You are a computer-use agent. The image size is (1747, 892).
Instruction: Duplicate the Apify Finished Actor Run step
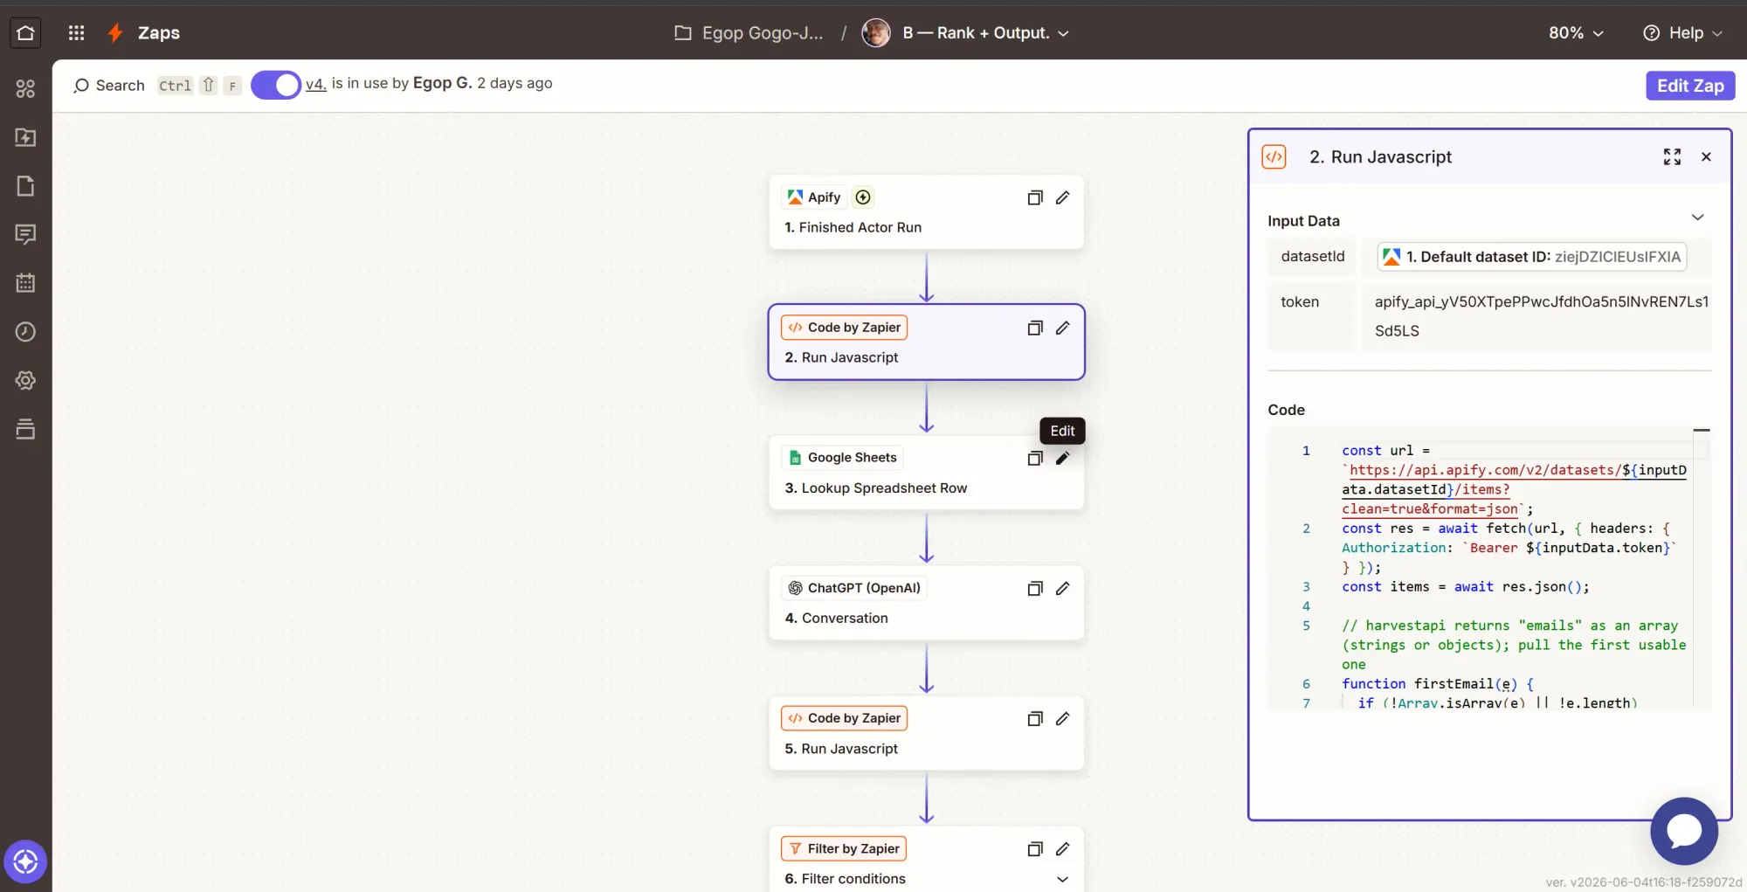(x=1035, y=197)
